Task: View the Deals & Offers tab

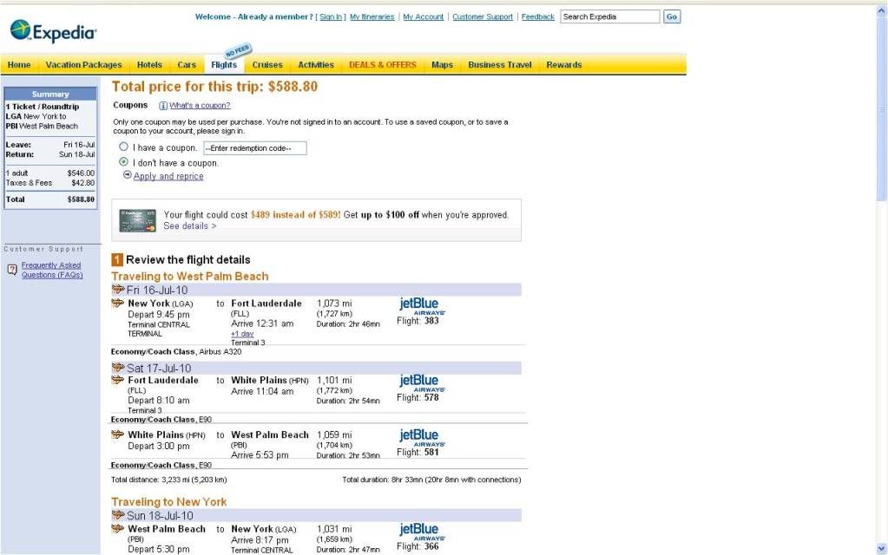Action: pyautogui.click(x=383, y=65)
